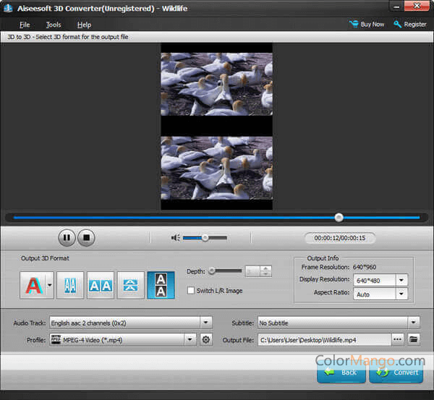434x400 pixels.
Task: Stop the video preview
Action: coord(86,237)
